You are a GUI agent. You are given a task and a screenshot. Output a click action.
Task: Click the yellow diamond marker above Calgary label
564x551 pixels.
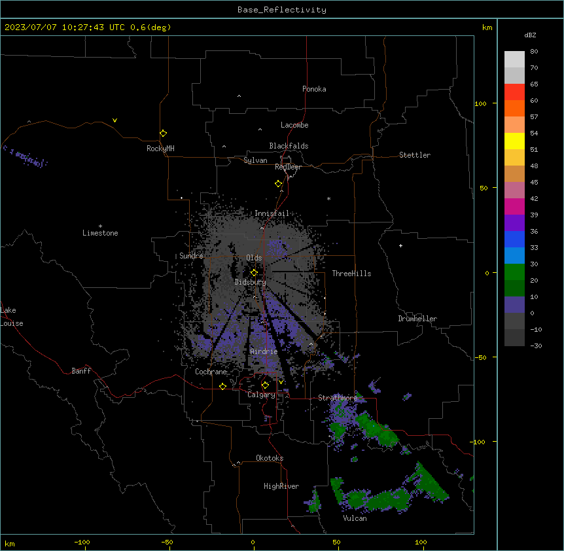click(x=265, y=385)
